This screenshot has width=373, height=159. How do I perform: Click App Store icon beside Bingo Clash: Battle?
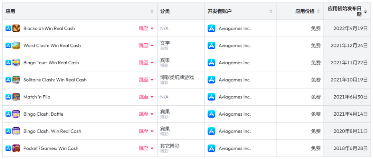pyautogui.click(x=8, y=114)
